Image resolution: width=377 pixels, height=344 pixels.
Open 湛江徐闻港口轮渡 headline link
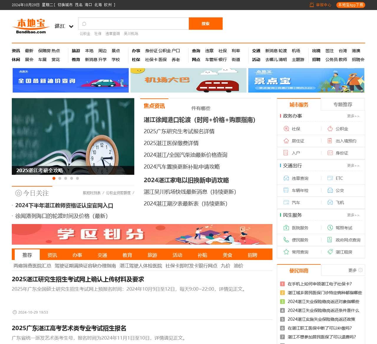199,120
